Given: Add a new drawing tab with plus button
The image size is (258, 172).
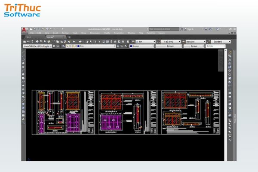Looking at the screenshot, I should (69, 37).
